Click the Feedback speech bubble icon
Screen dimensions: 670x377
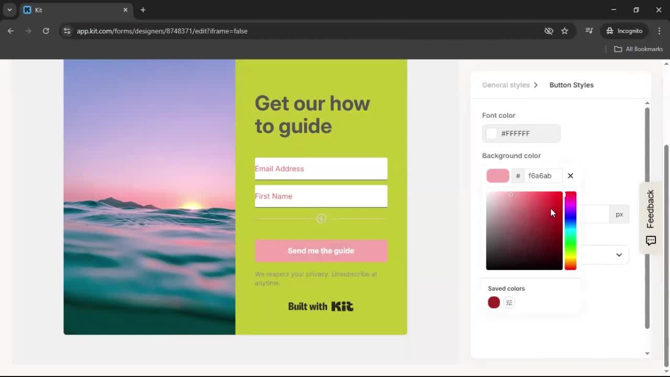[651, 240]
